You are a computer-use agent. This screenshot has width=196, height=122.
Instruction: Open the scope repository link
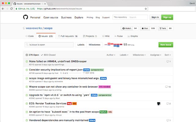coord(48,28)
